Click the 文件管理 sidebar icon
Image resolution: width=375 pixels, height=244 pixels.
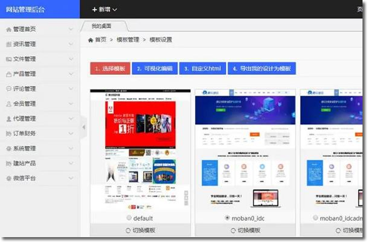point(9,59)
